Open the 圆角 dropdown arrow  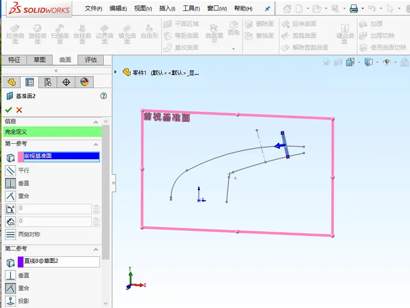click(233, 49)
